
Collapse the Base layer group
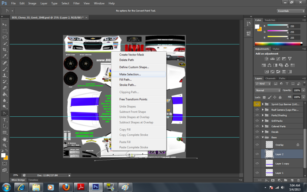[263, 137]
